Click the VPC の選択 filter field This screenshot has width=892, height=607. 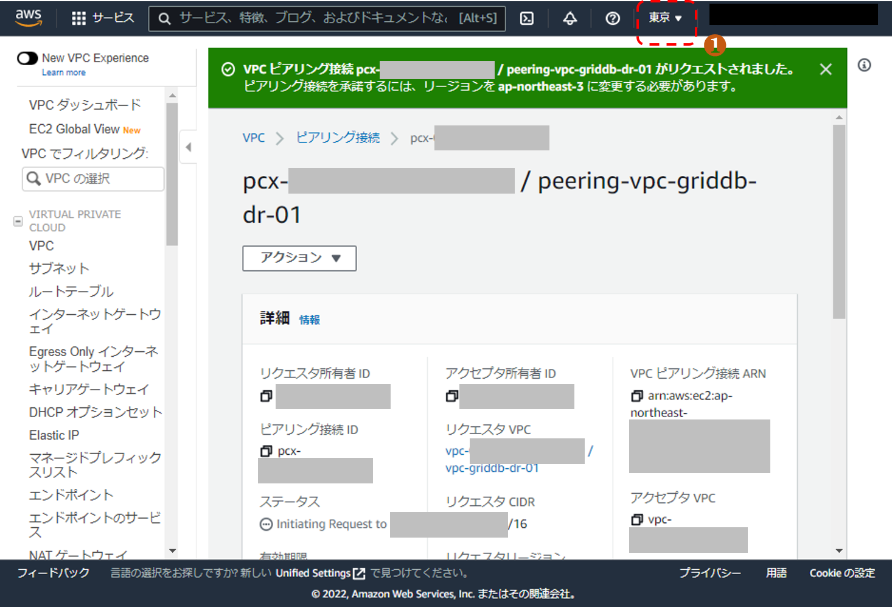(x=93, y=179)
